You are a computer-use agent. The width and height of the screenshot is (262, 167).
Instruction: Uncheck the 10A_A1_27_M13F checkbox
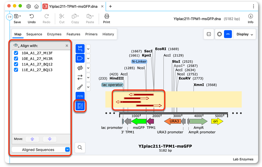point(16,53)
